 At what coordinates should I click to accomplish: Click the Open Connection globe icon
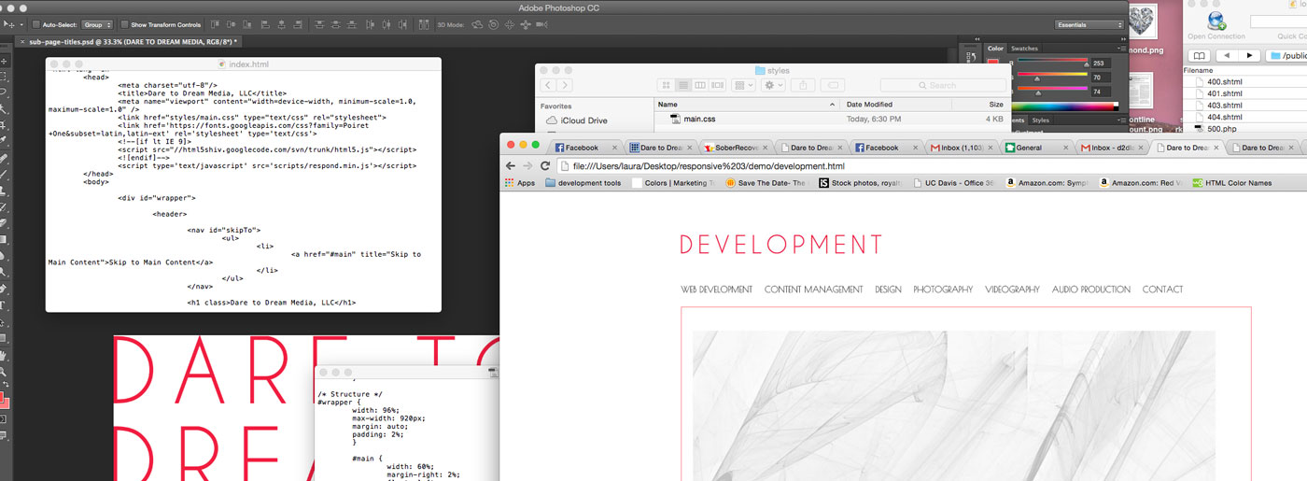[1216, 21]
